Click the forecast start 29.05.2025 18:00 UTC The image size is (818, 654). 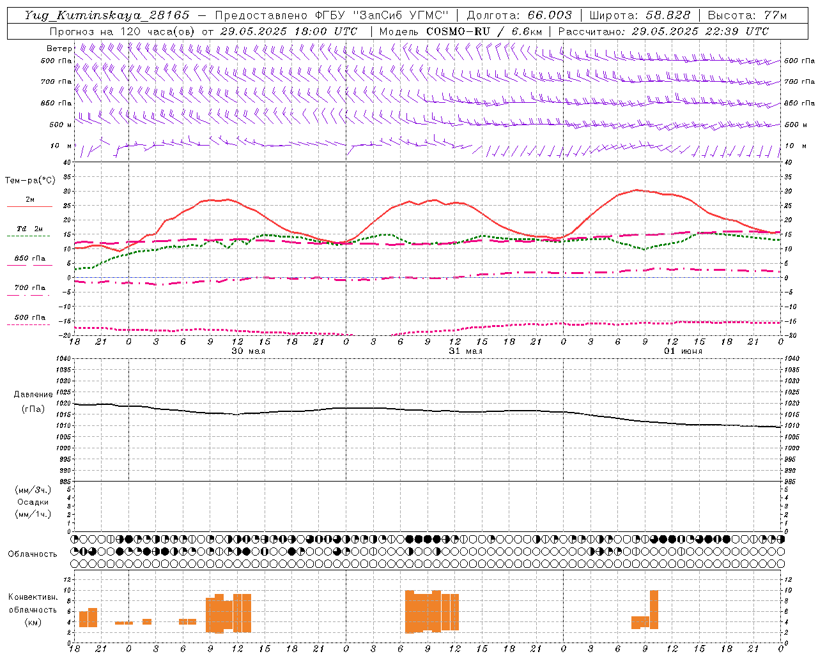click(288, 31)
